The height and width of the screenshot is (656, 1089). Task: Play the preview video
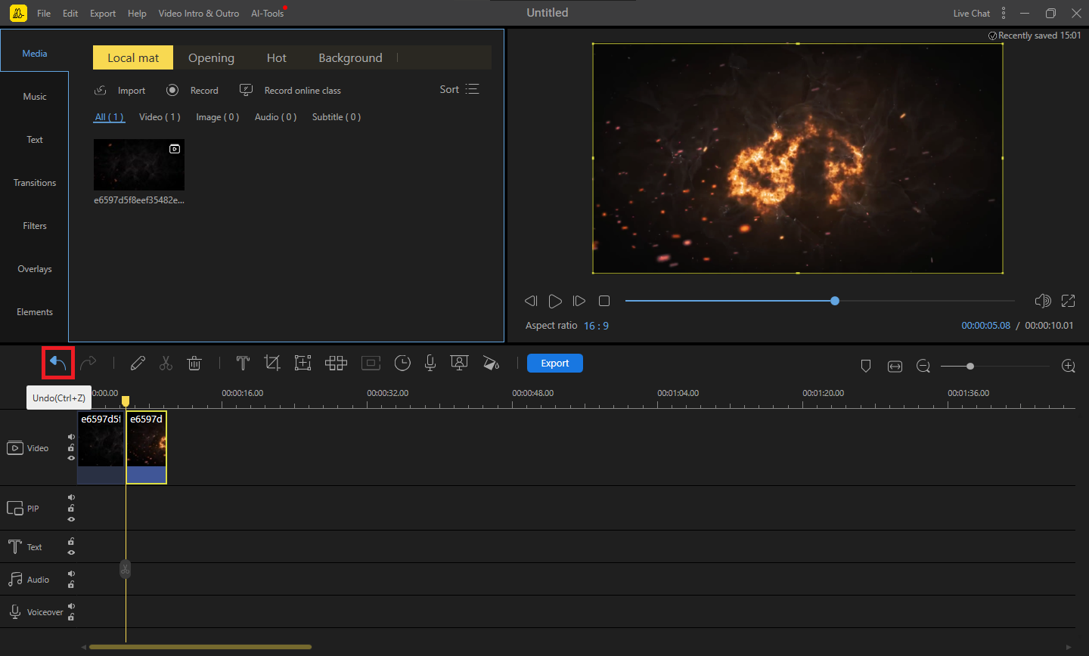click(555, 301)
